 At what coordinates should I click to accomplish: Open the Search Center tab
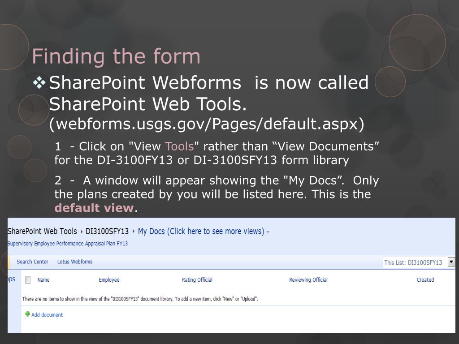(32, 262)
